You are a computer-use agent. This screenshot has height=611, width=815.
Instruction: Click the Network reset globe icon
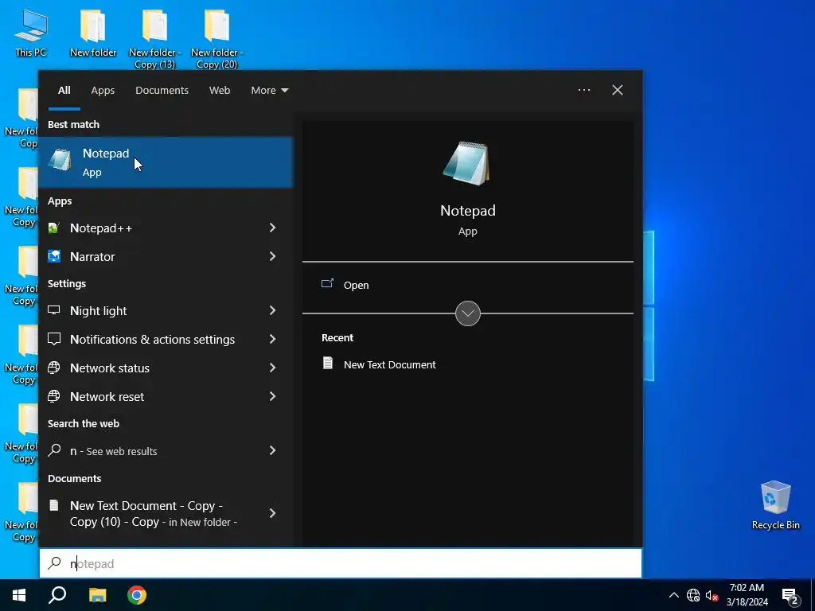pos(53,396)
